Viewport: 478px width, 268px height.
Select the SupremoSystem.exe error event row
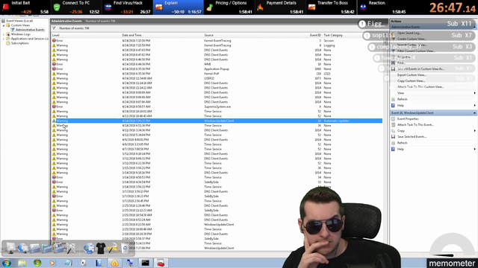217,106
